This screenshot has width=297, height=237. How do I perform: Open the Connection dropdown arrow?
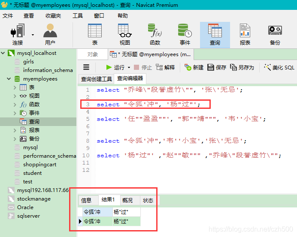[33, 35]
